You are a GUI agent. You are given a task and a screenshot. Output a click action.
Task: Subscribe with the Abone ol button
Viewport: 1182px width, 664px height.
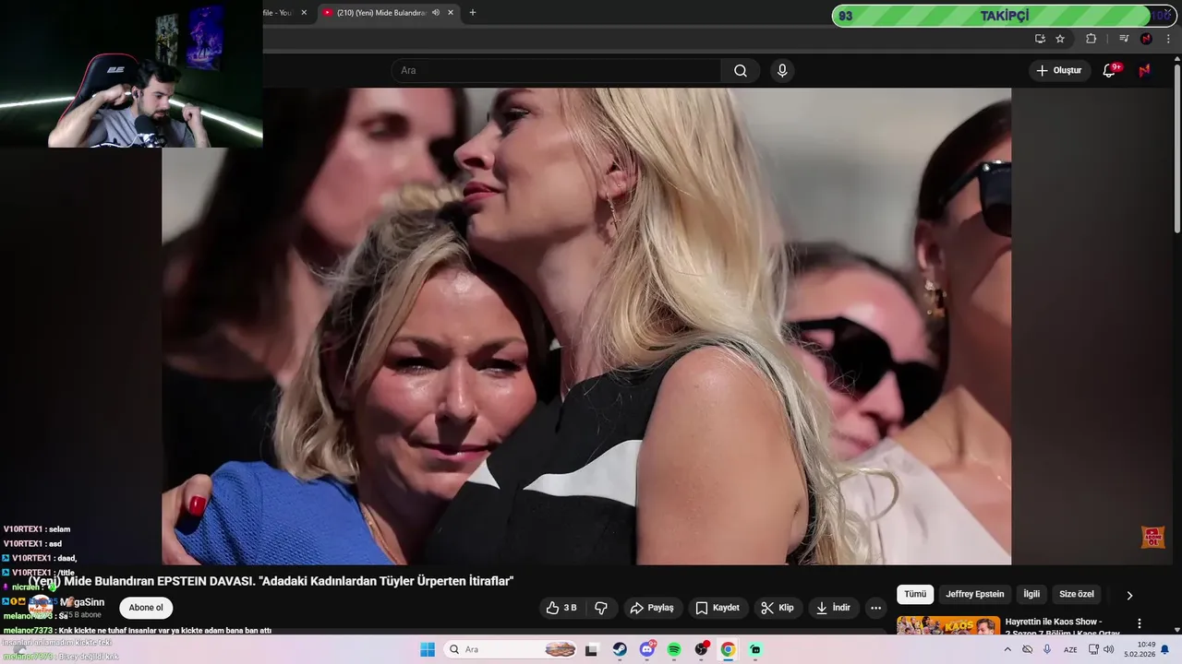[146, 608]
